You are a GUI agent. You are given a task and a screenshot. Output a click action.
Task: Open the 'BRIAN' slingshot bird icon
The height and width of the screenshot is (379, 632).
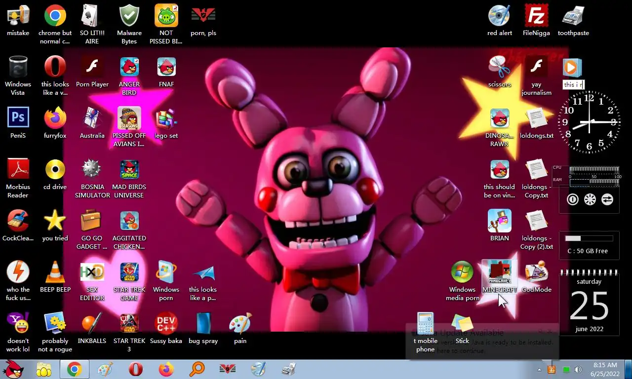pos(500,226)
